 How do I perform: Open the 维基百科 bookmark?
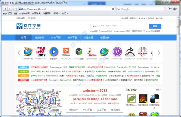point(47,13)
